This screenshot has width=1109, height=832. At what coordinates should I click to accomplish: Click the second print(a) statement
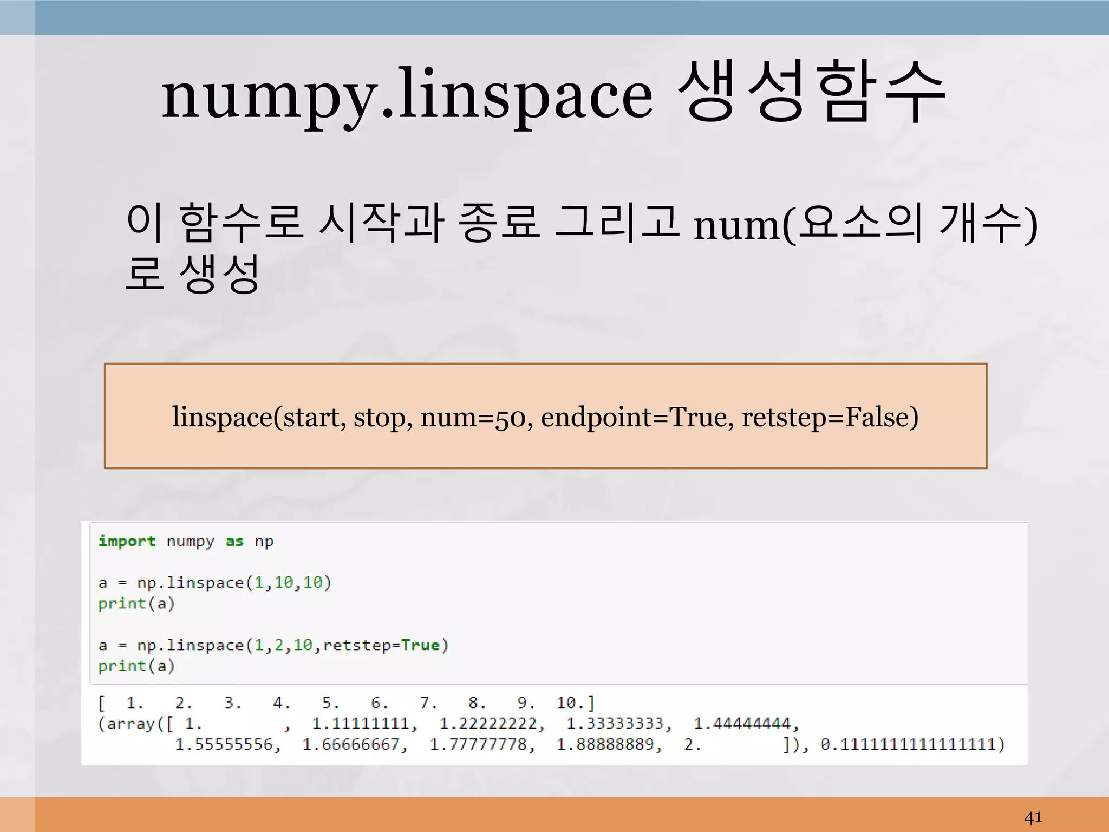coord(136,666)
